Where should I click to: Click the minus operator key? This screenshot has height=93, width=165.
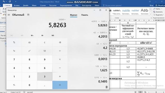coord(60,68)
